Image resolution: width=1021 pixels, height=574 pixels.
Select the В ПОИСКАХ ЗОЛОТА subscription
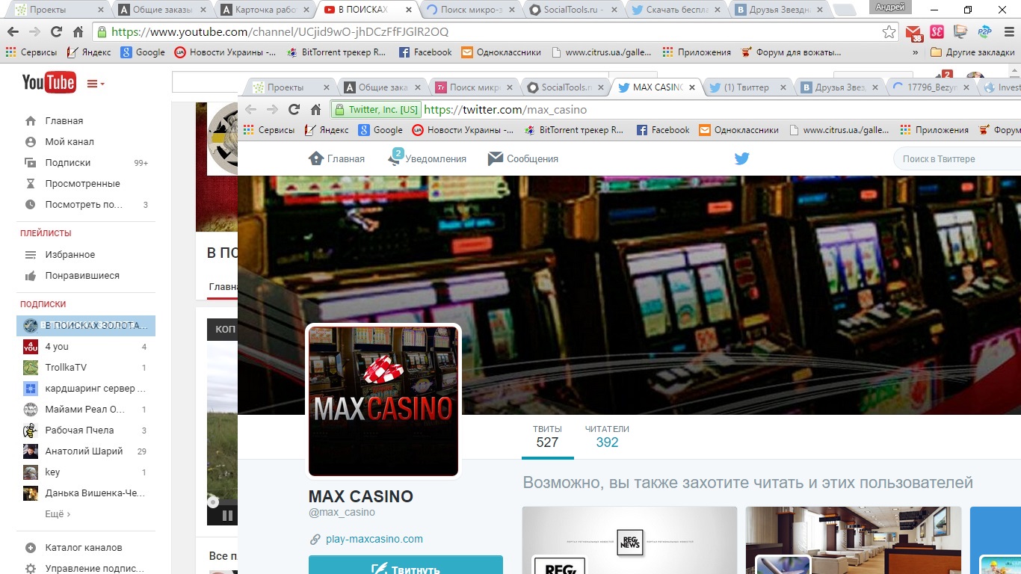(x=86, y=325)
